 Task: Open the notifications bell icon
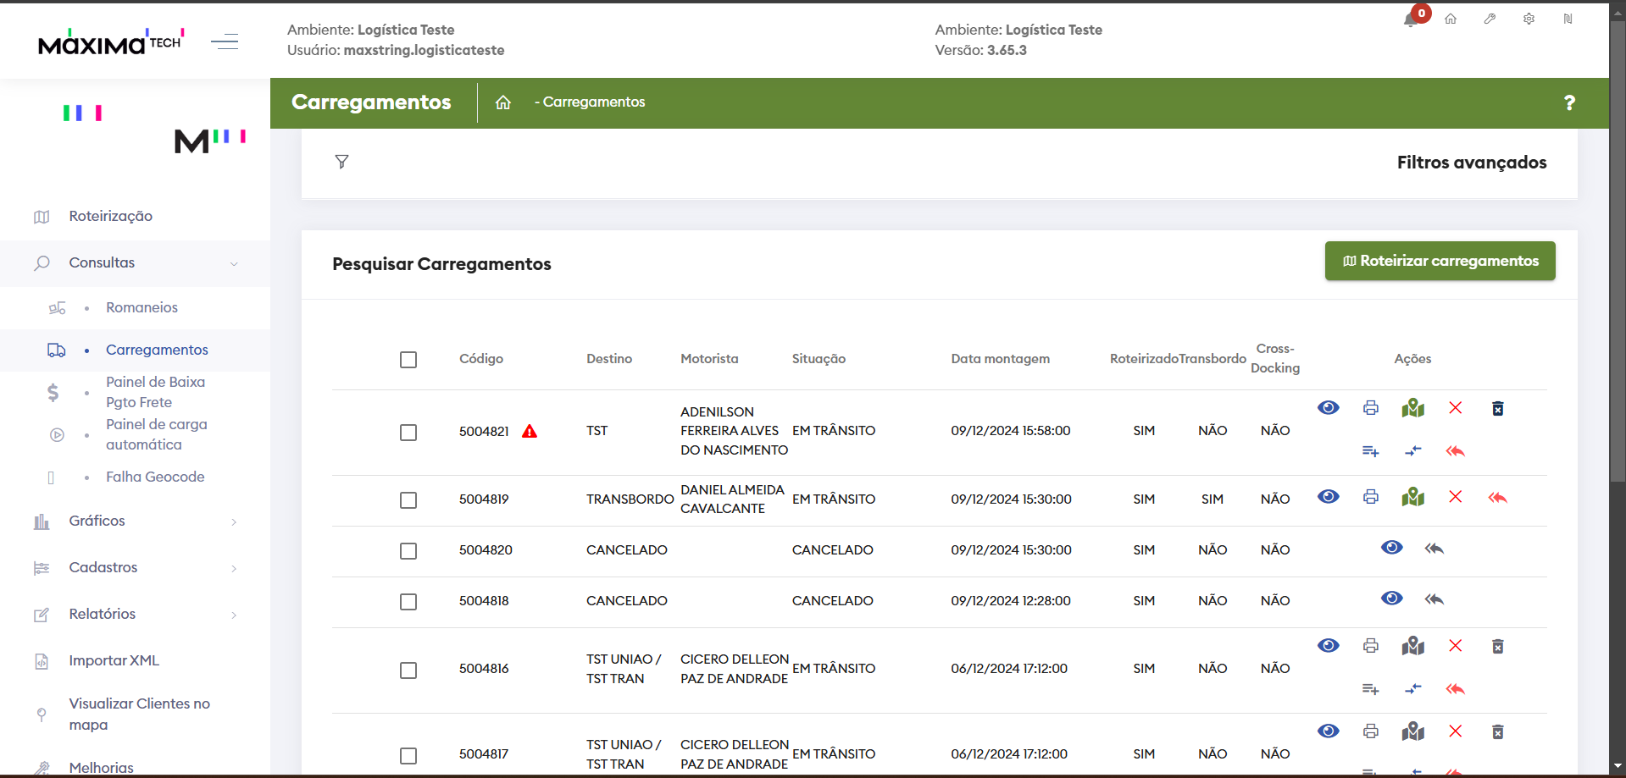pos(1412,19)
